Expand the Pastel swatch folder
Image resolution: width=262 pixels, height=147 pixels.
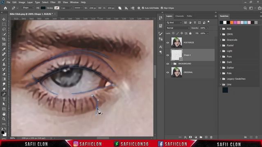coord(220,45)
